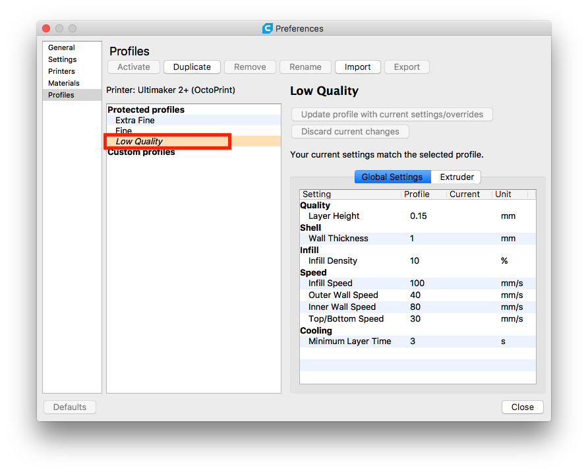Select the Layer Height row
Image resolution: width=588 pixels, height=474 pixels.
(x=418, y=216)
